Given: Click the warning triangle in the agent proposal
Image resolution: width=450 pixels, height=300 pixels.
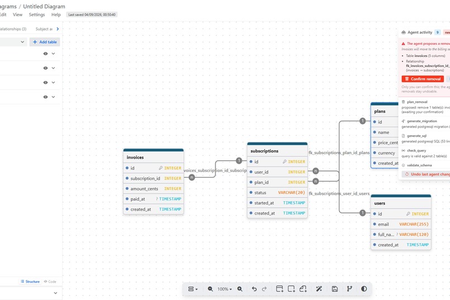Looking at the screenshot, I should point(403,44).
